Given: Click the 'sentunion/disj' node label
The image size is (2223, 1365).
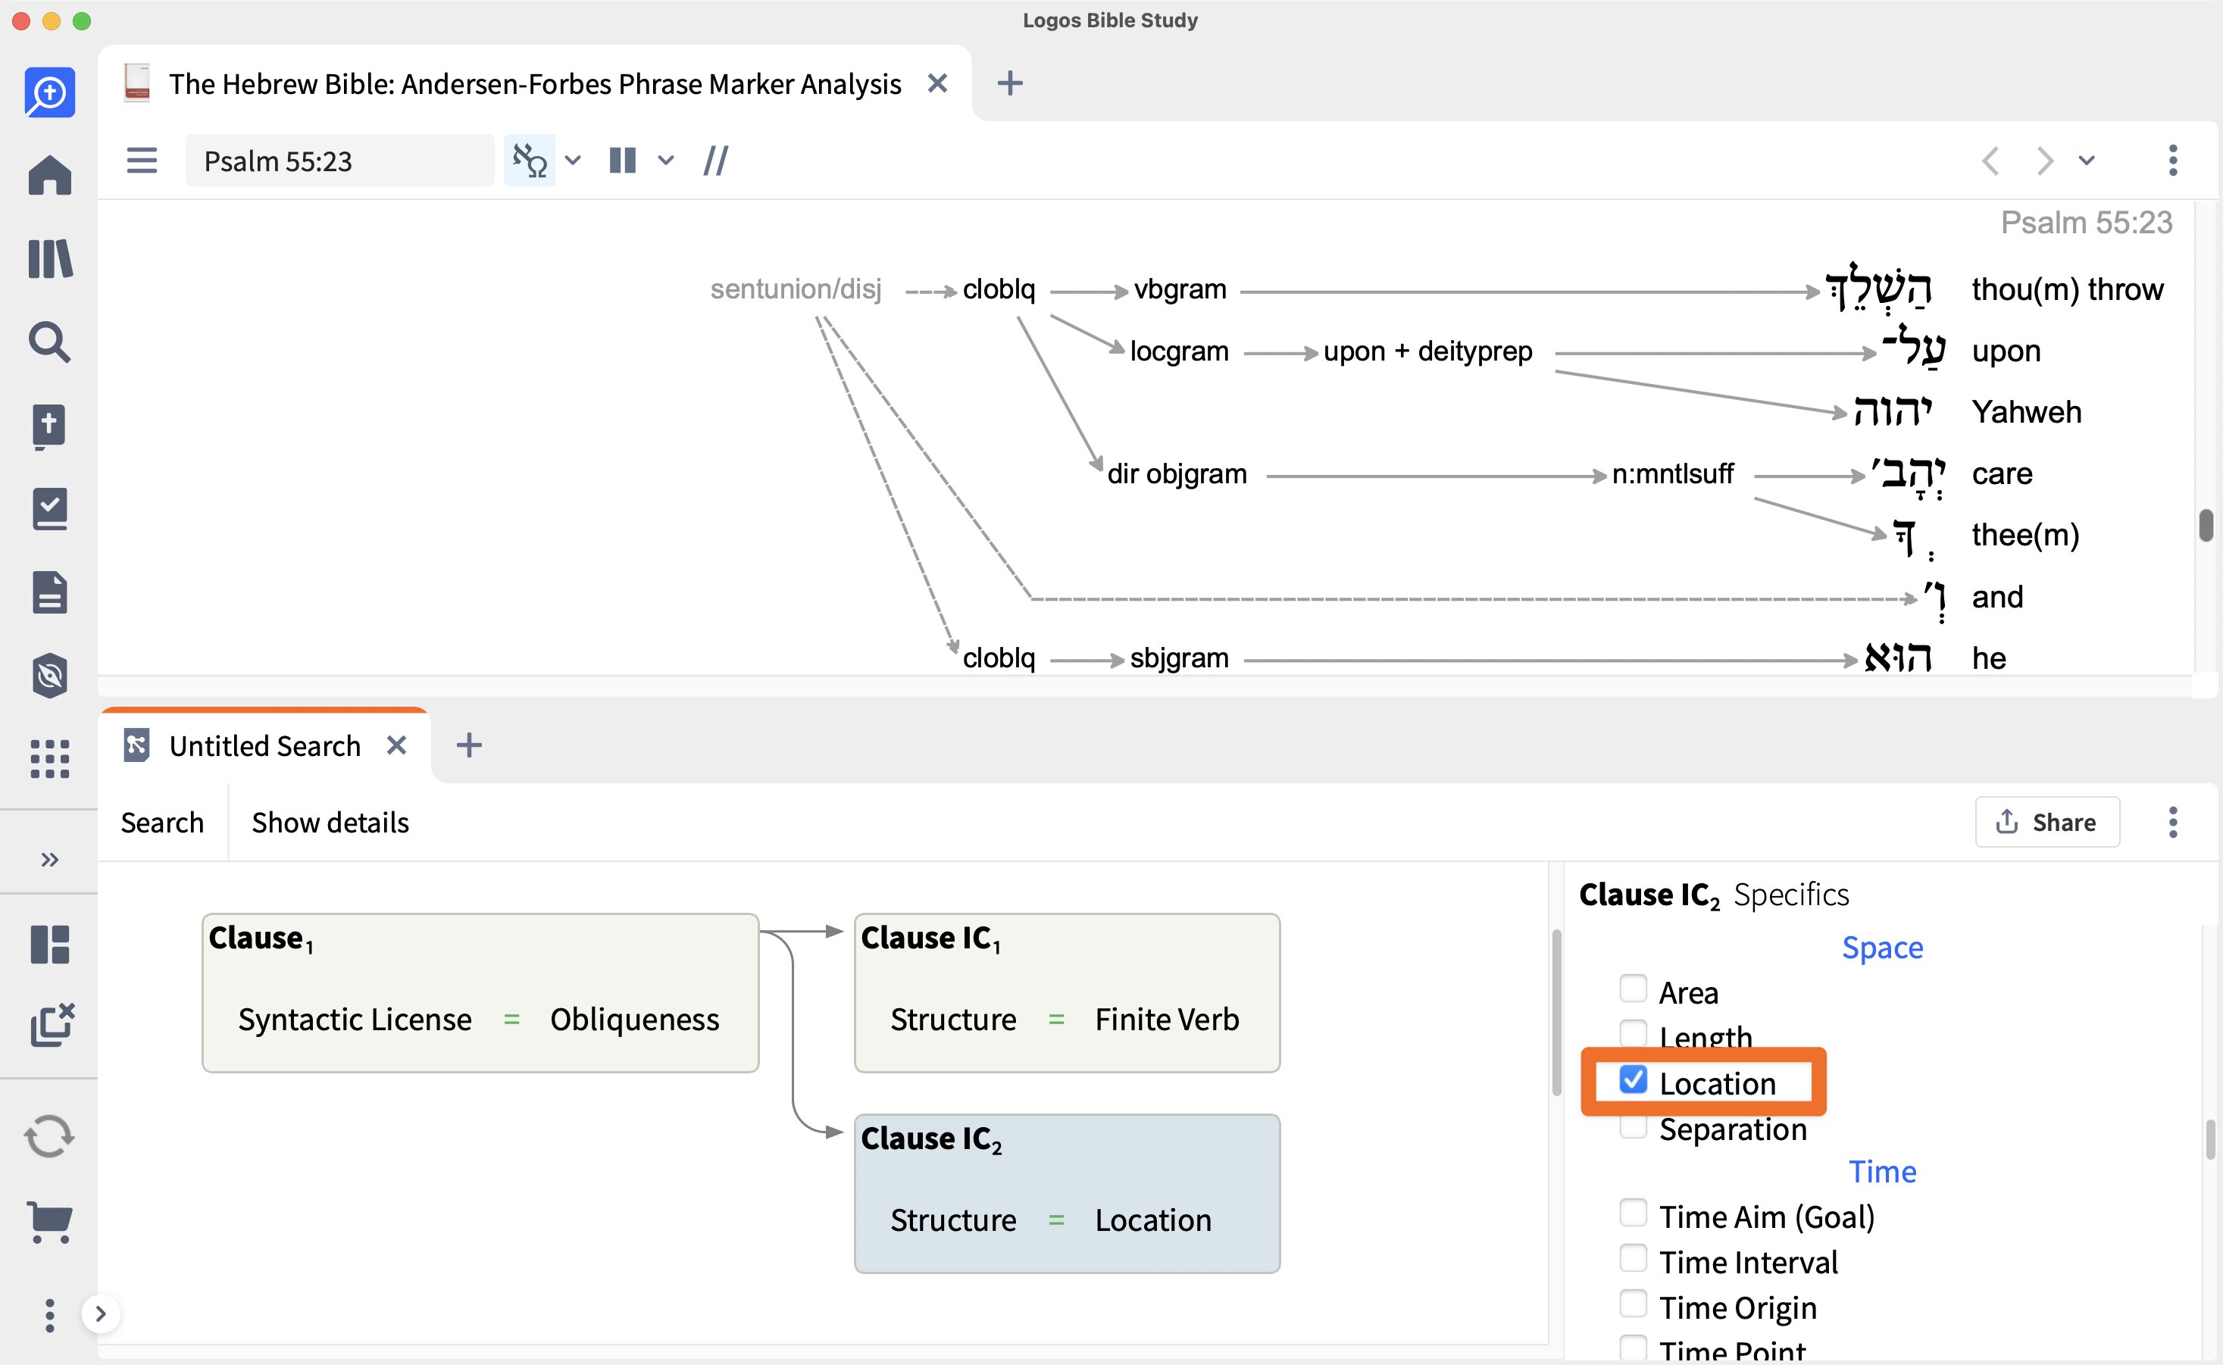Looking at the screenshot, I should point(796,289).
